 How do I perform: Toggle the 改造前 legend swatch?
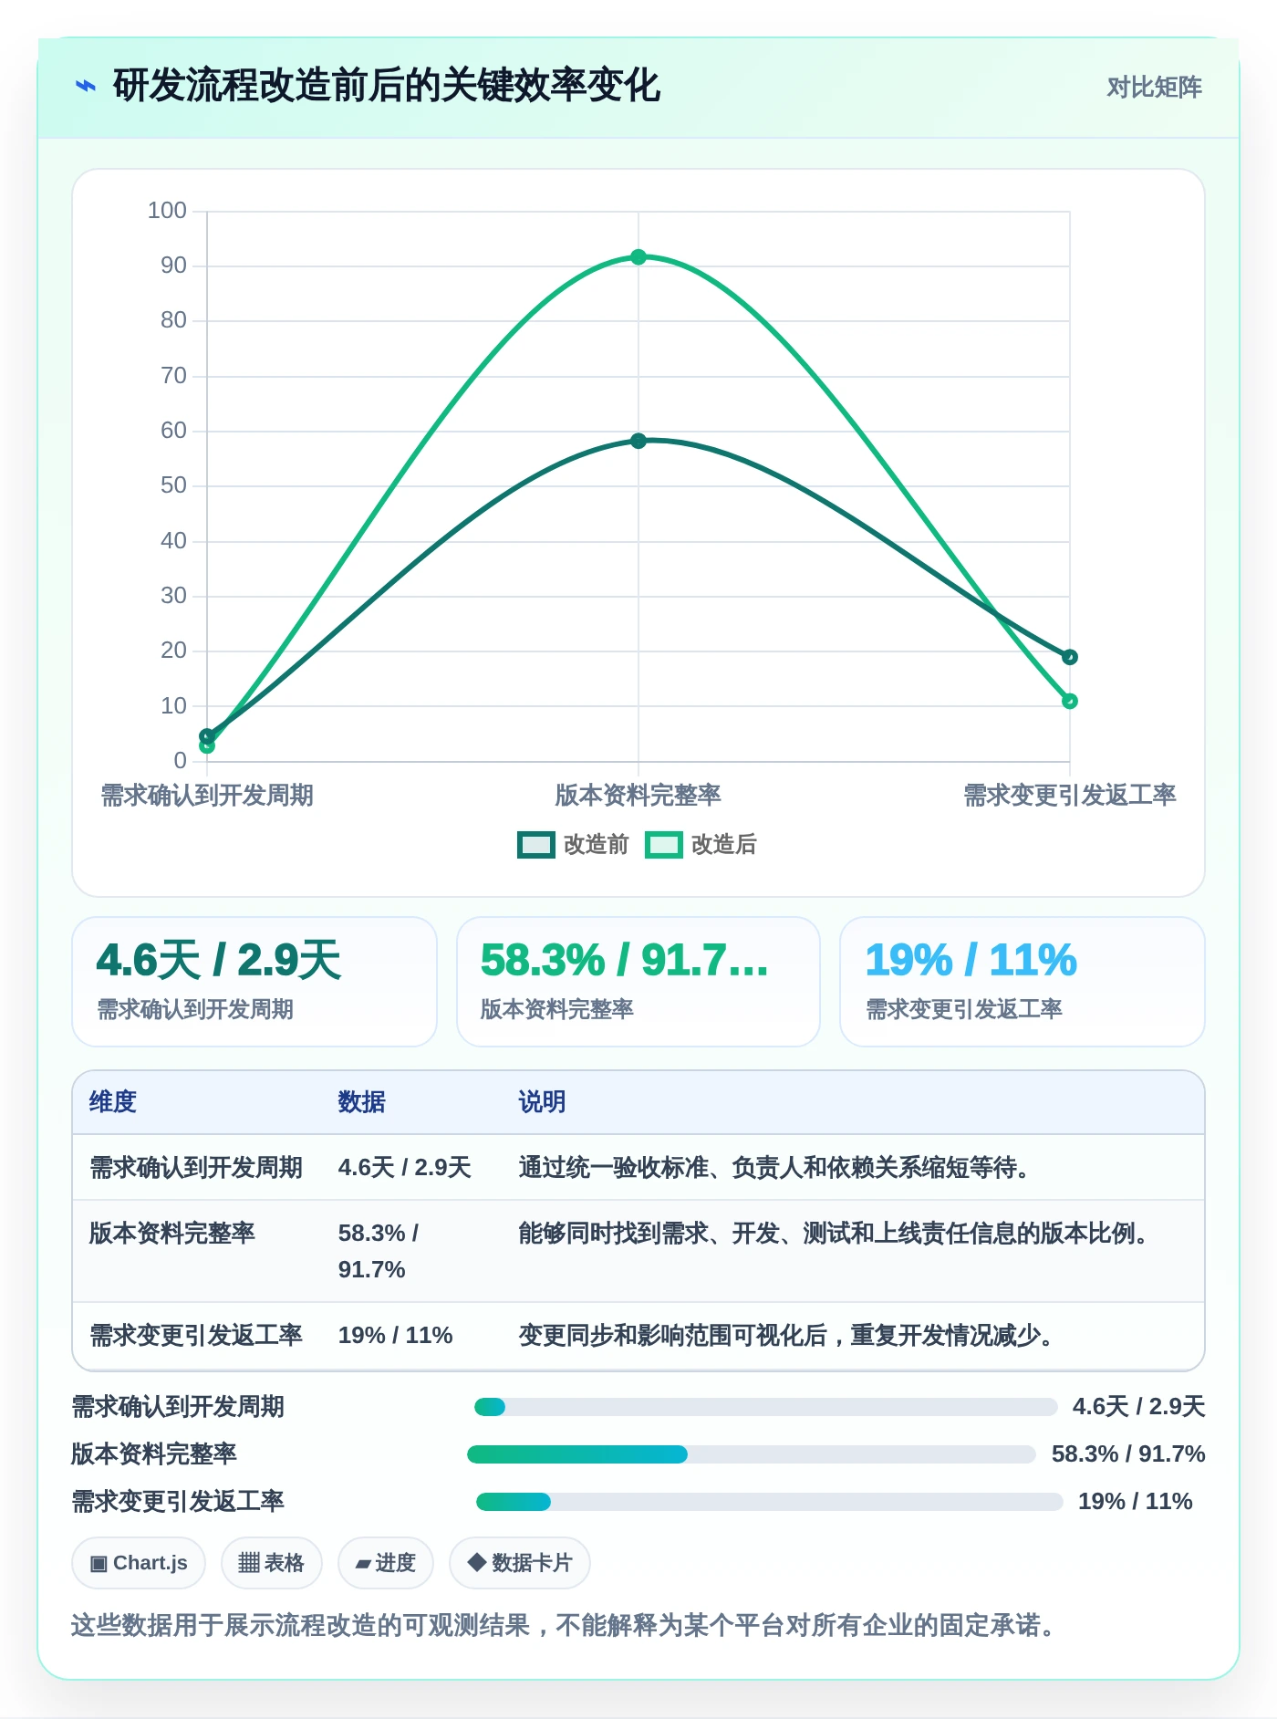(x=536, y=845)
